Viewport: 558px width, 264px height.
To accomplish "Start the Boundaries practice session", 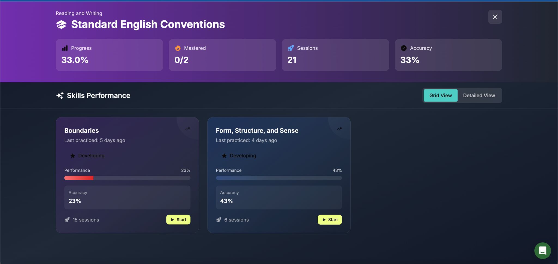I will (178, 220).
